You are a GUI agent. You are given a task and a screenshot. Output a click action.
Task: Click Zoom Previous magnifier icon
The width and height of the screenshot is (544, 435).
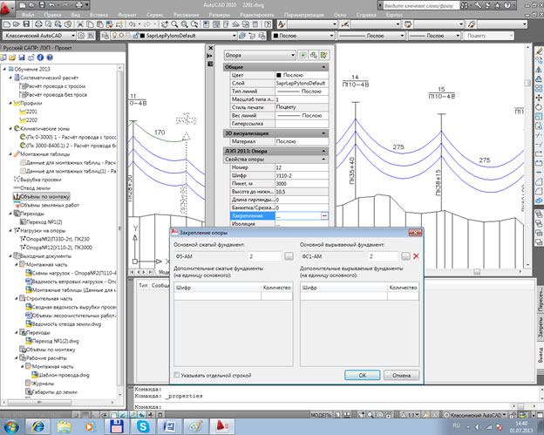click(x=194, y=24)
